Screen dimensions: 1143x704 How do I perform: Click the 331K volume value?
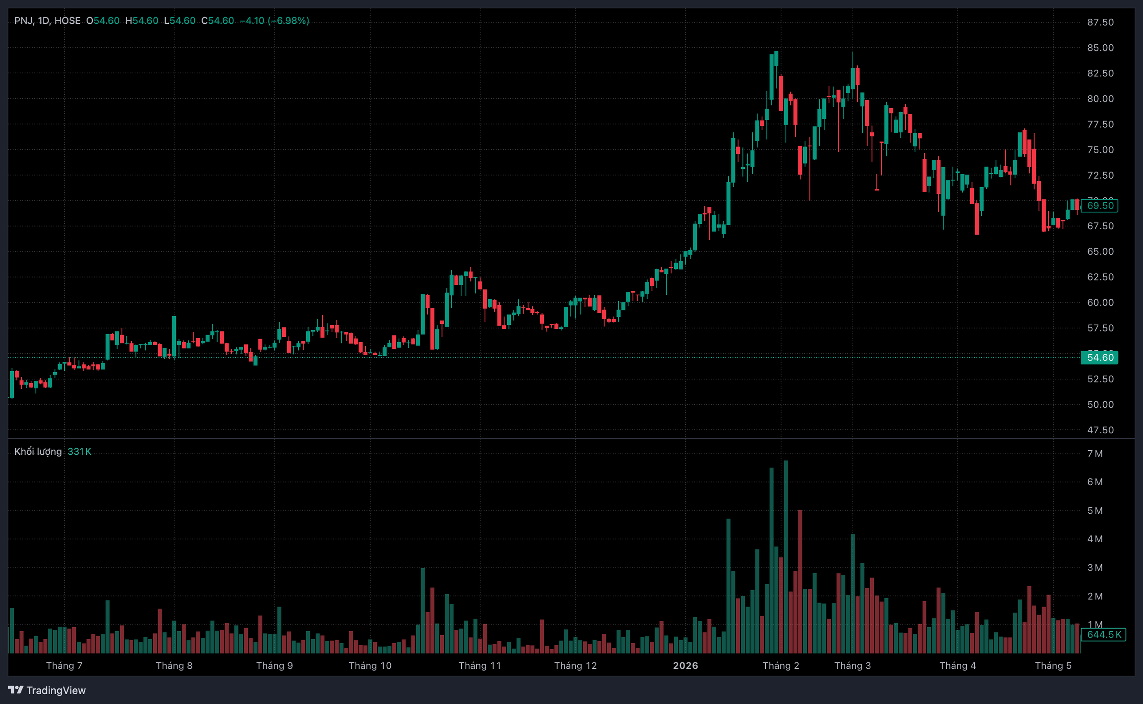click(x=79, y=452)
